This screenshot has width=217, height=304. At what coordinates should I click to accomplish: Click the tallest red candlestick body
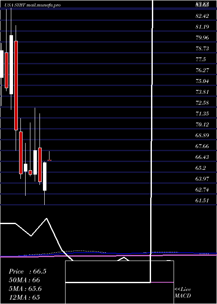pos(16,86)
